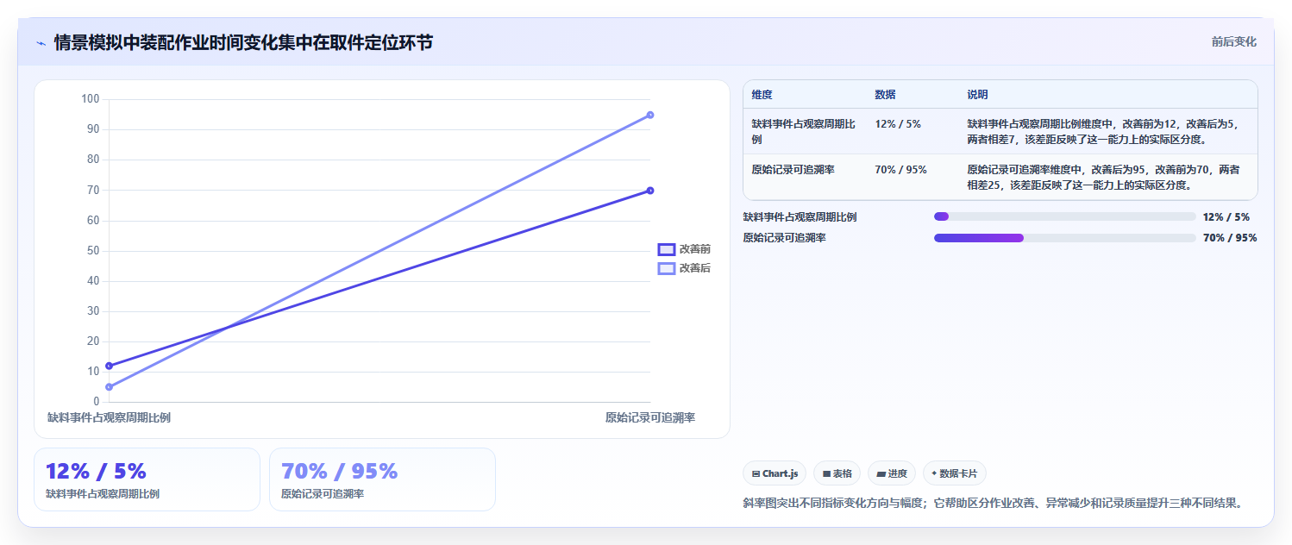Click the 缺料事件占观察周期比例 progress bar
The image size is (1292, 545).
point(1064,216)
